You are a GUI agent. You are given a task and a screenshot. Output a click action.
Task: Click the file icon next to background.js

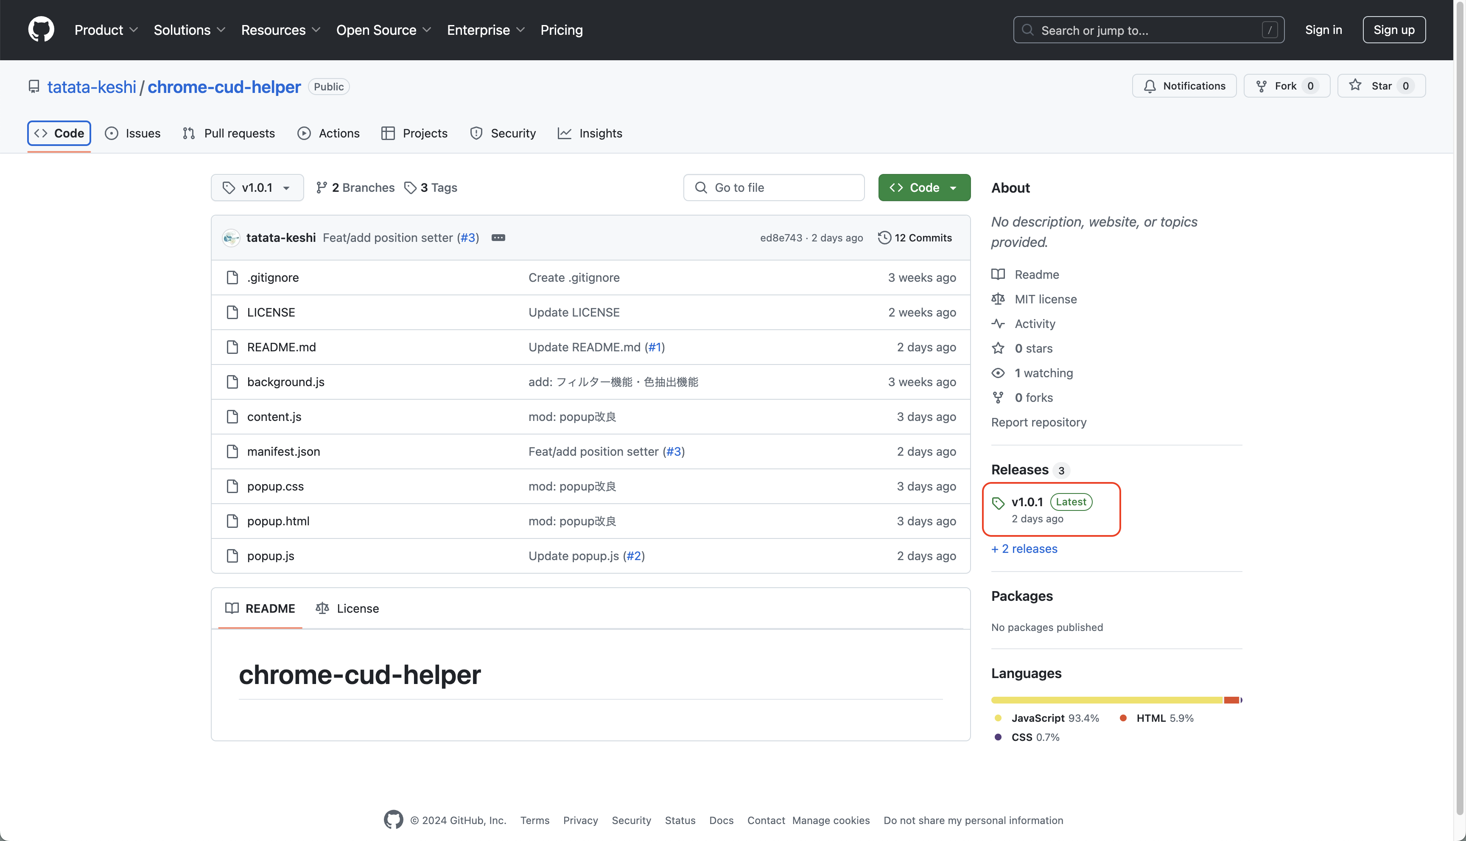point(232,382)
